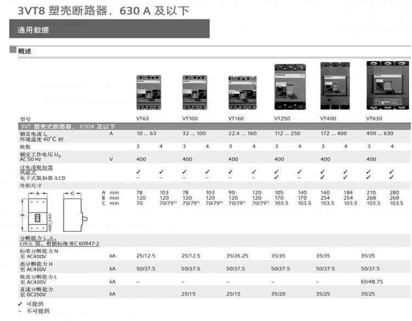Click the gray bar '3VT 塑壳式断路器, 630A 及以下'
412x321 pixels.
[214, 126]
